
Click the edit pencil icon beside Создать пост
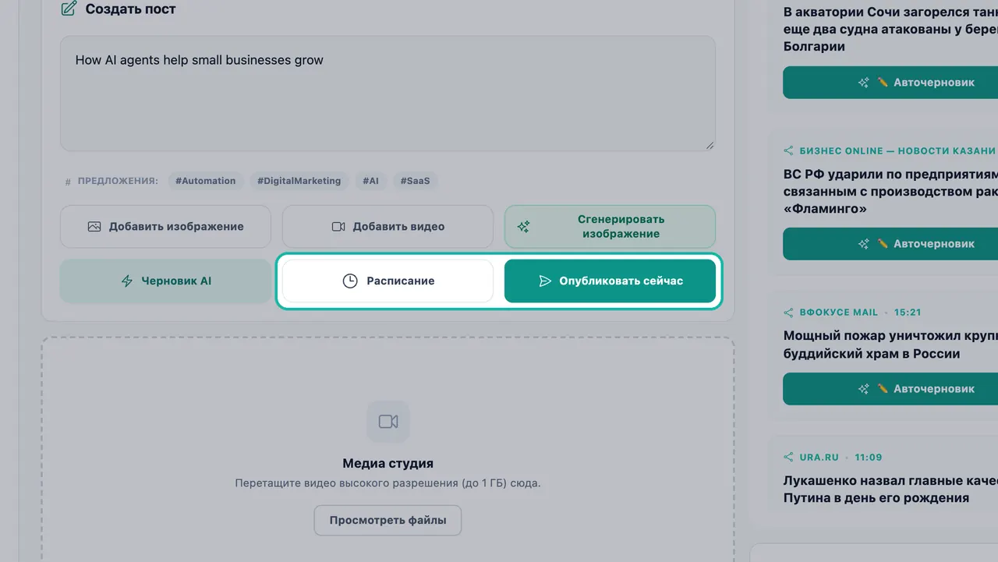pyautogui.click(x=69, y=9)
